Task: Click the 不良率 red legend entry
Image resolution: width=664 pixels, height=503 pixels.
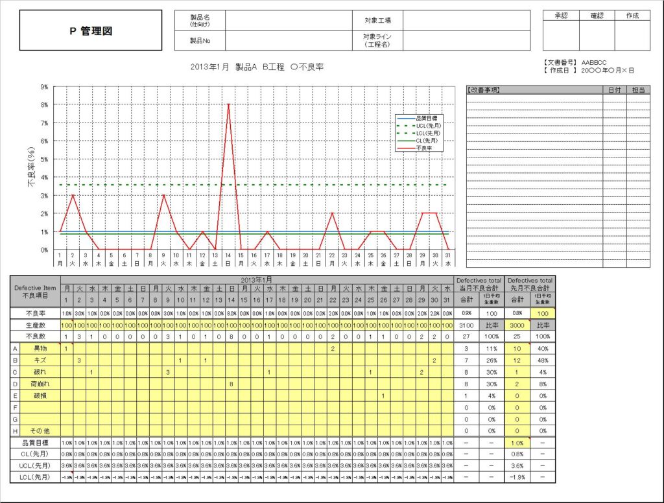Action: pyautogui.click(x=419, y=148)
